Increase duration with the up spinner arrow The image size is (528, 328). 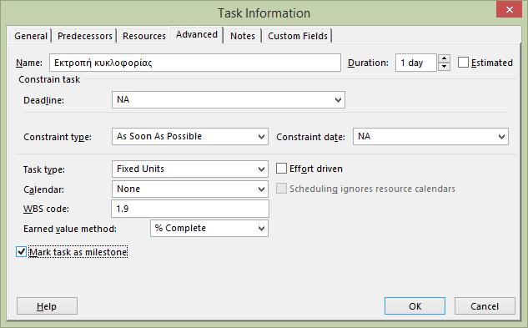(x=444, y=58)
